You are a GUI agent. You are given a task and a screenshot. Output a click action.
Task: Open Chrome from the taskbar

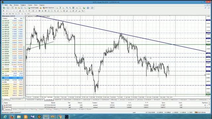coord(60,117)
